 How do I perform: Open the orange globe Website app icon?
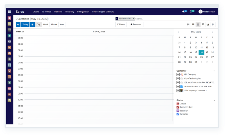(x=9, y=53)
